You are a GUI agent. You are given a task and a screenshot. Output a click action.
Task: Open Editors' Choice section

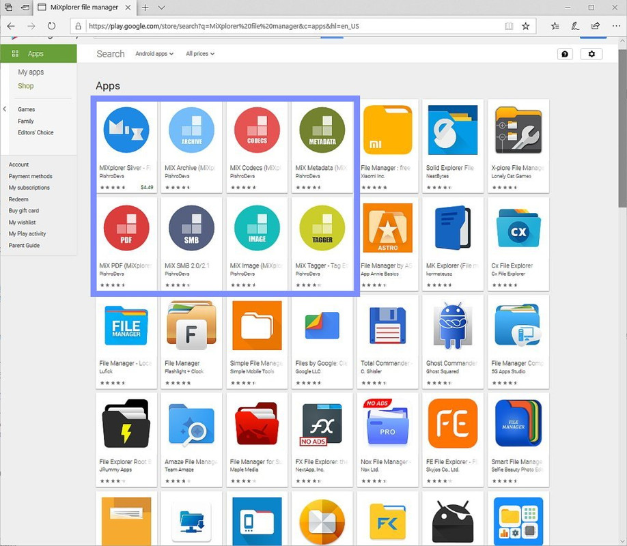click(x=36, y=132)
